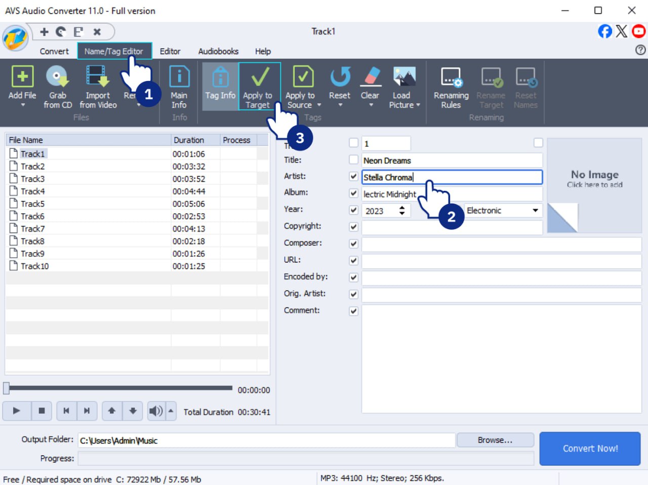Screen dimensions: 648x485
Task: Open the Renaming Rules tool
Action: coord(451,86)
